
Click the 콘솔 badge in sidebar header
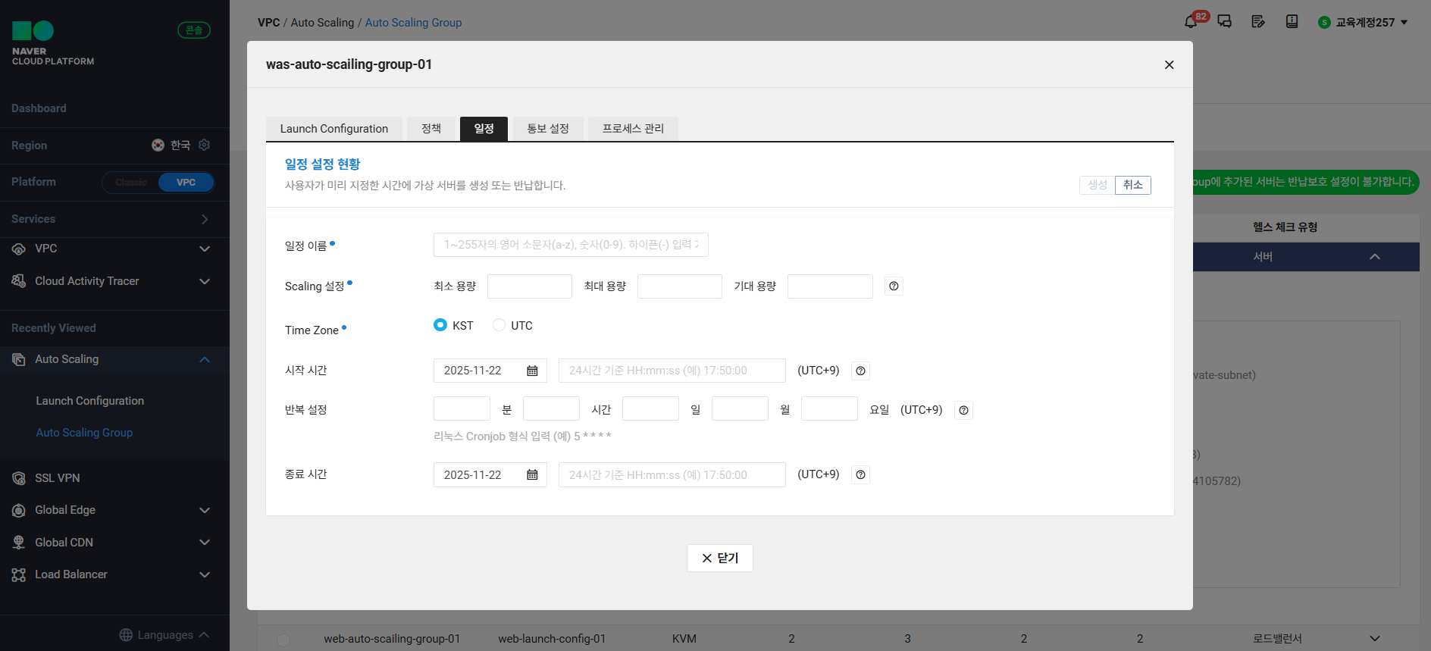[x=194, y=30]
